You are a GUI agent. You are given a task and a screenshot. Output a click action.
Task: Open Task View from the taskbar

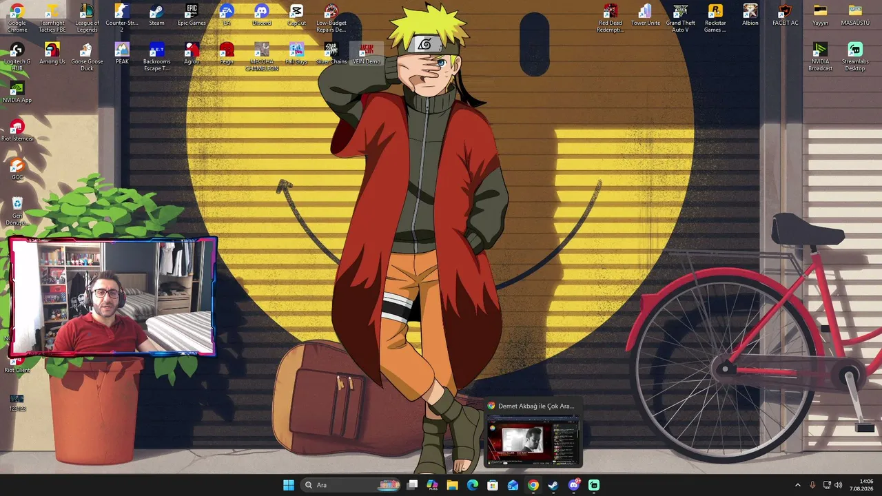(412, 485)
